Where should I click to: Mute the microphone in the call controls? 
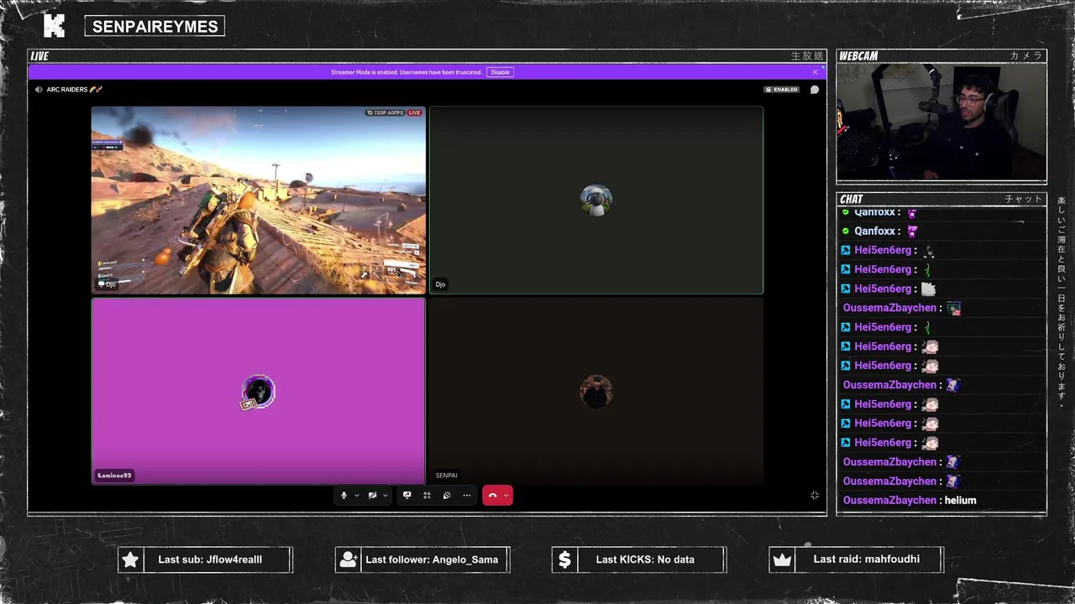pyautogui.click(x=343, y=495)
